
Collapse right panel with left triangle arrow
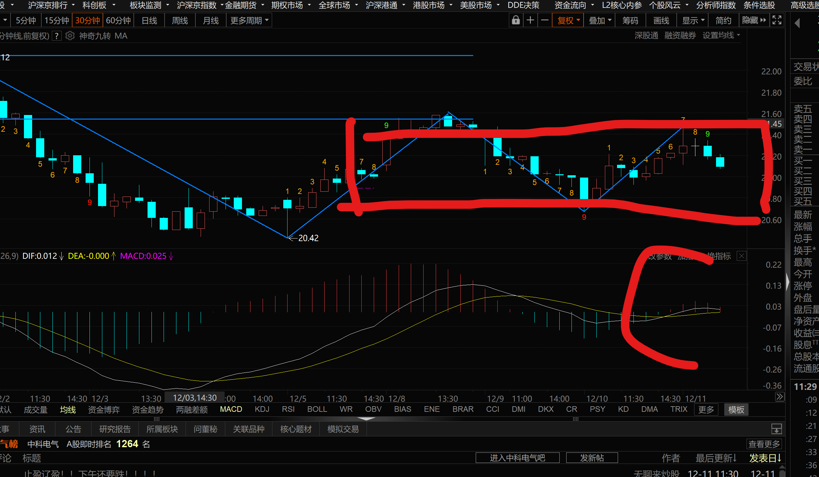click(x=797, y=23)
